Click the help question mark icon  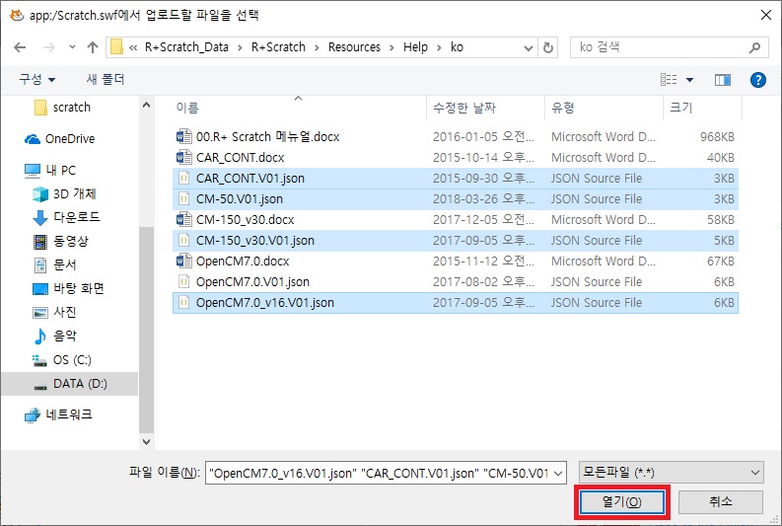(x=757, y=79)
